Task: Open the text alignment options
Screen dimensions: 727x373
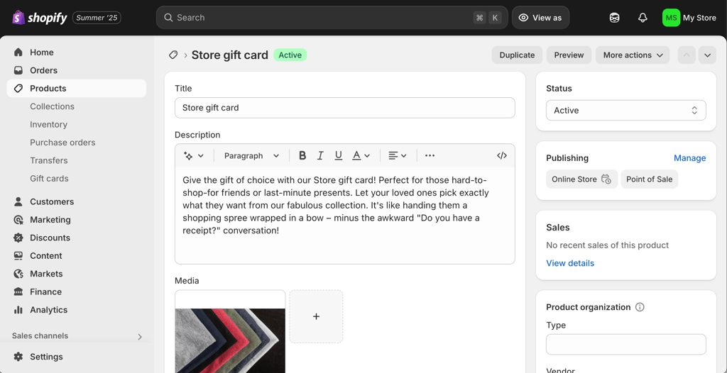Action: coord(398,156)
